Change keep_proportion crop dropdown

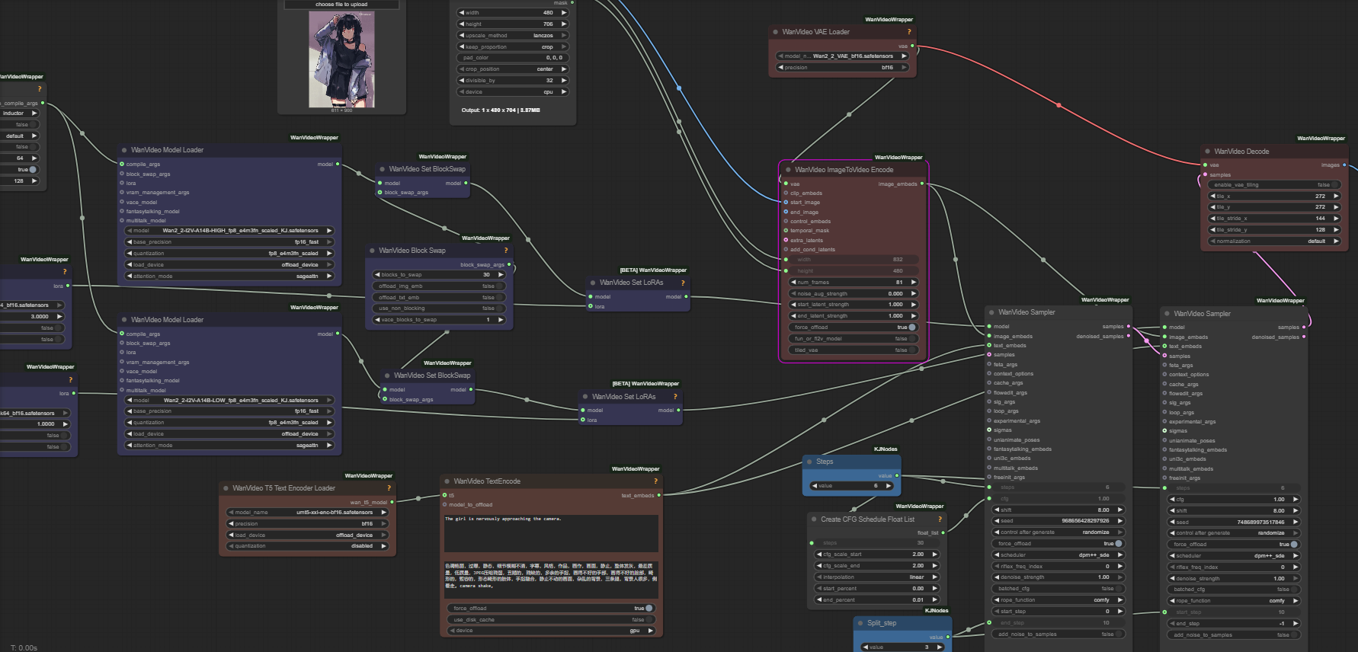513,47
